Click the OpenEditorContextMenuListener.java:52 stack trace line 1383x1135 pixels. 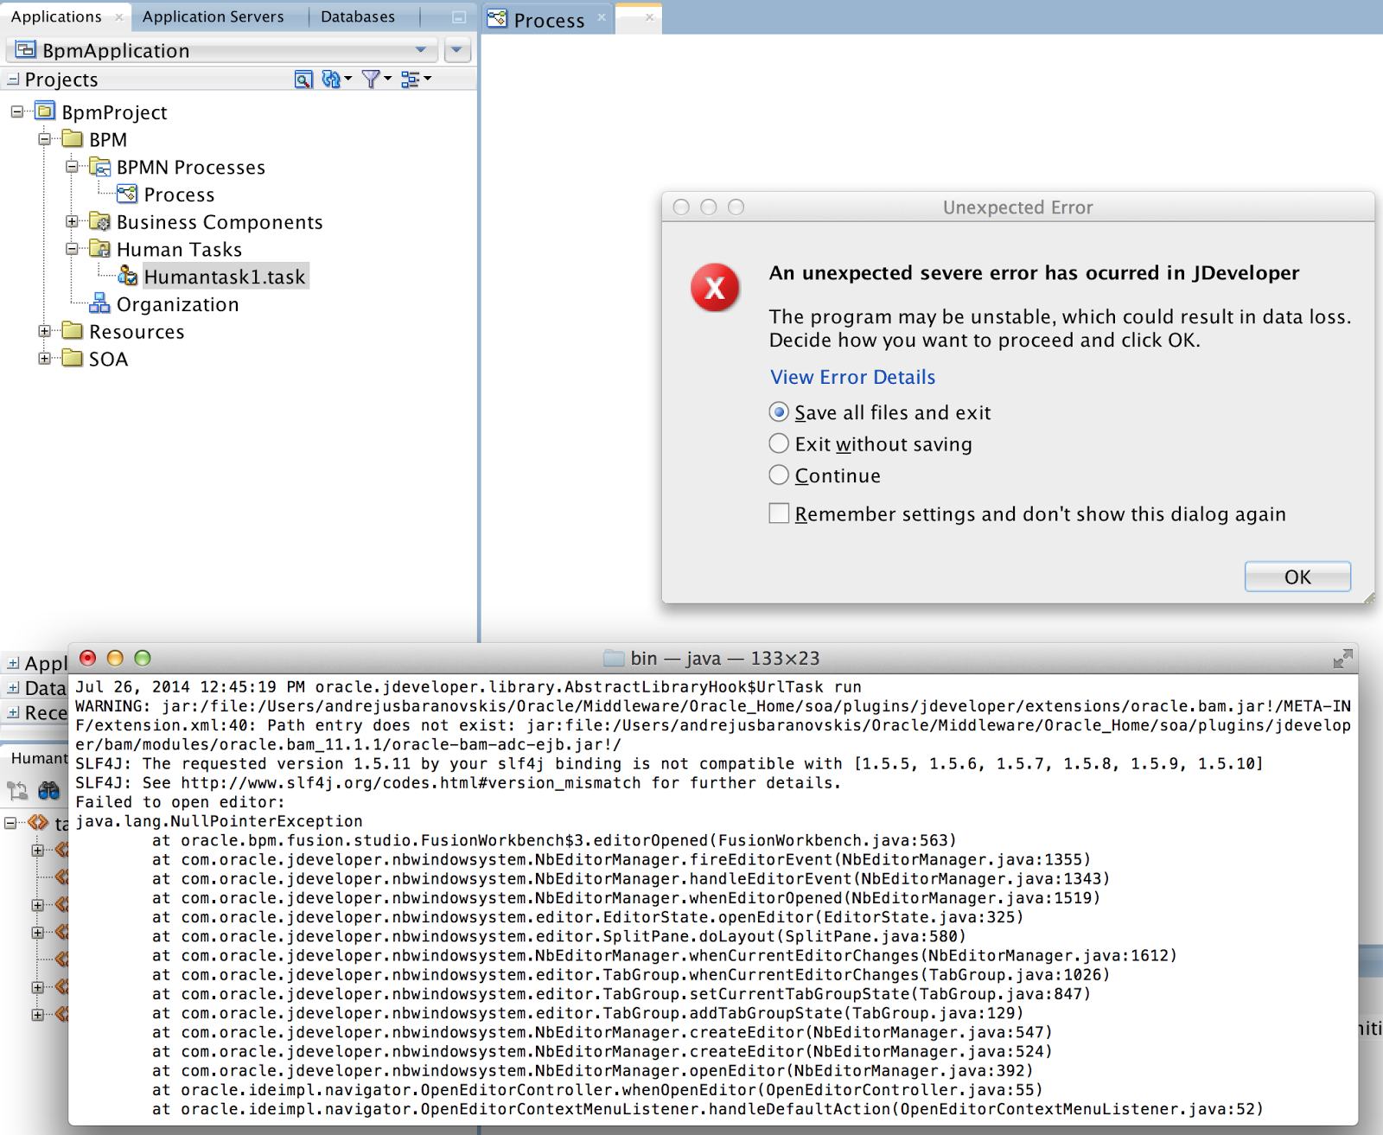[x=708, y=1109]
